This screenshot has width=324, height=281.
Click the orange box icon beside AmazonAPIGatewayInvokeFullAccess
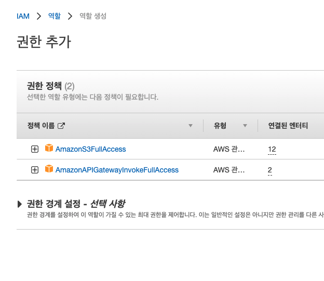click(49, 168)
